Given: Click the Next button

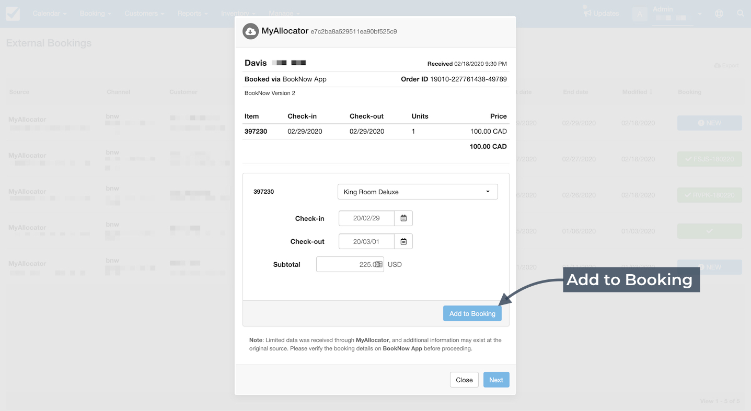Looking at the screenshot, I should click(496, 380).
